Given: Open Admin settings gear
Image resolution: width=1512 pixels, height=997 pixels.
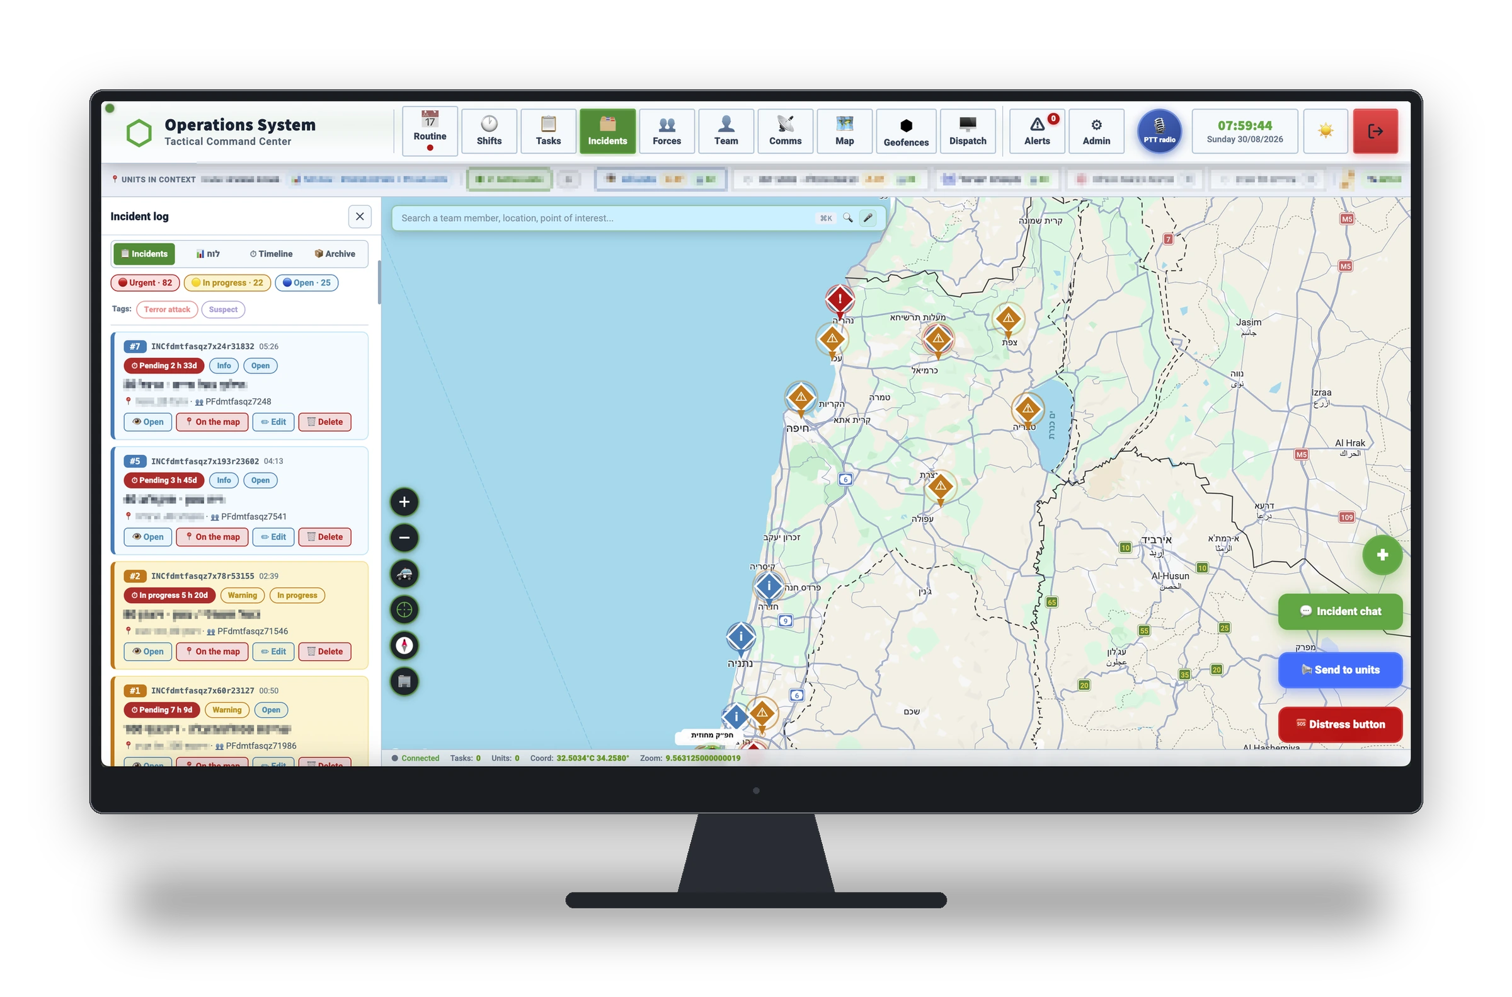Looking at the screenshot, I should (1096, 131).
